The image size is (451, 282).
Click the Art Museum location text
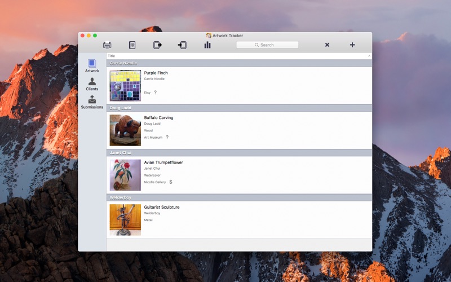pyautogui.click(x=153, y=138)
